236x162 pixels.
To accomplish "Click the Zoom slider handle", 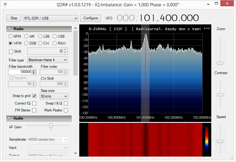I will tap(220, 63).
